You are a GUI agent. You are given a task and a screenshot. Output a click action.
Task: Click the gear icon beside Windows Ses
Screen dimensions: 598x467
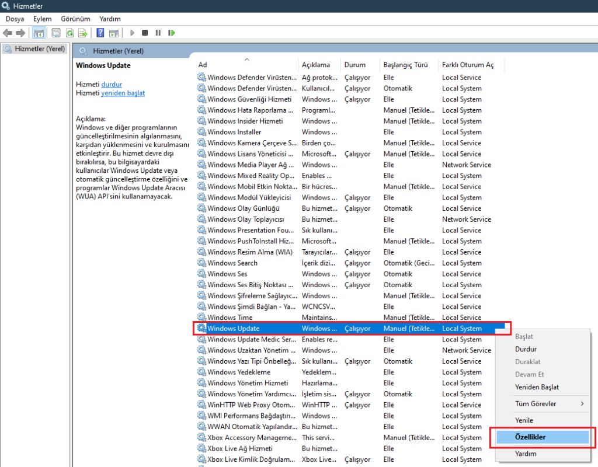[201, 273]
